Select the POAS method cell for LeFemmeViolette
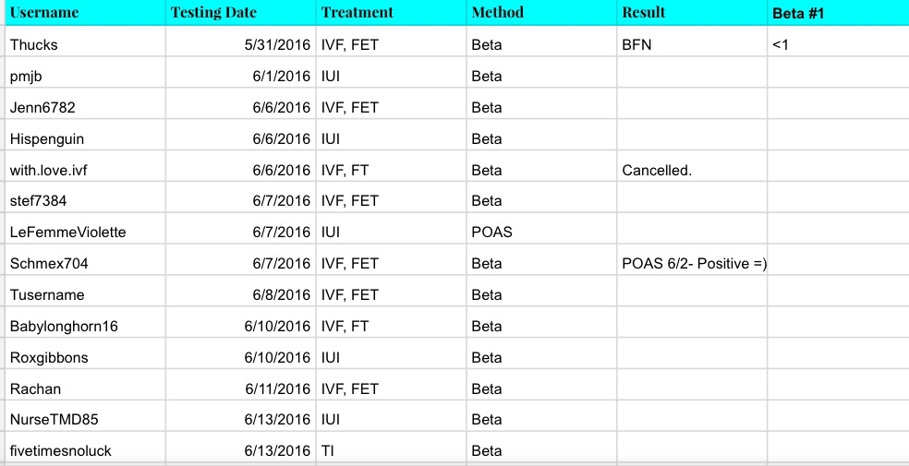909x466 pixels. pyautogui.click(x=491, y=233)
